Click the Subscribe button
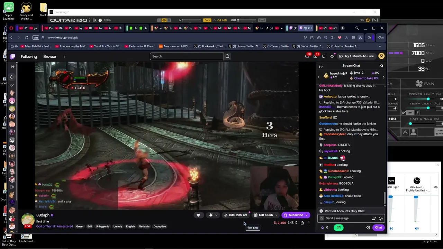 click(296, 215)
